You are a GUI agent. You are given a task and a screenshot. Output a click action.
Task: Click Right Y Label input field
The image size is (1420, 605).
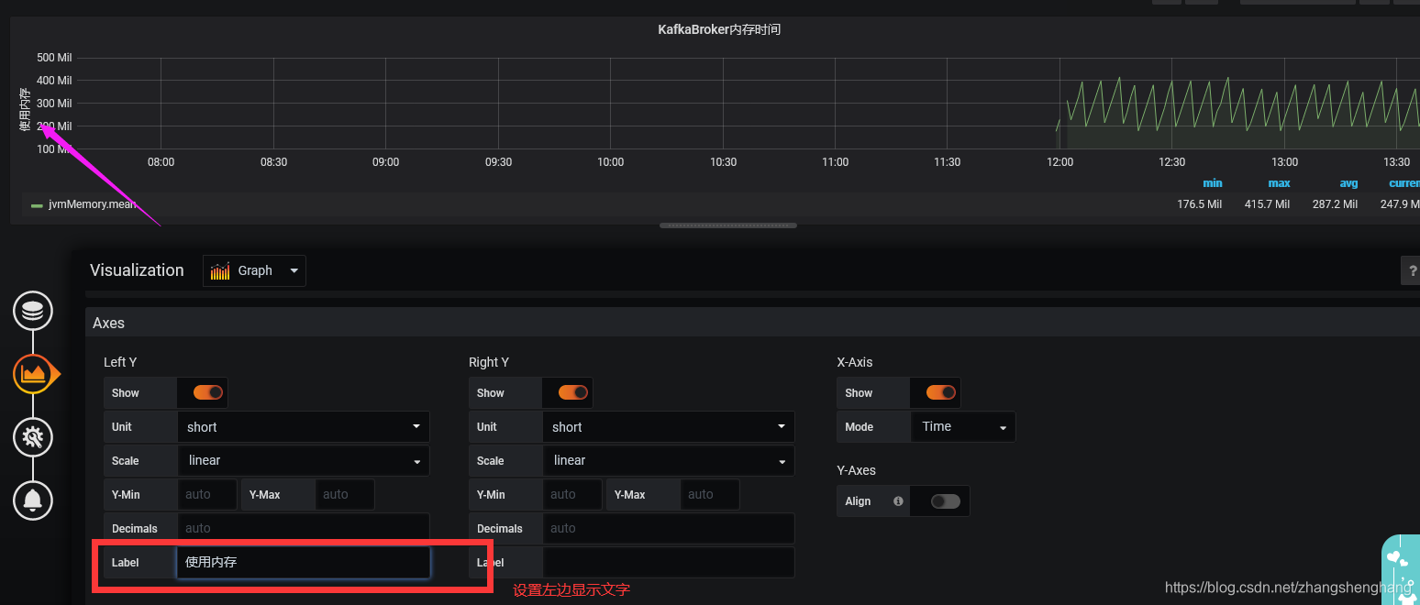[x=668, y=562]
